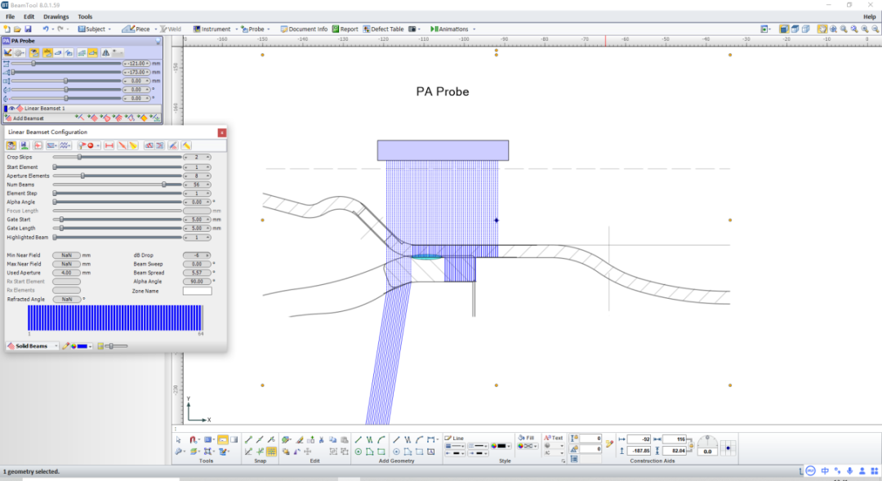Open the Tools menu
882x481 pixels.
pos(85,17)
